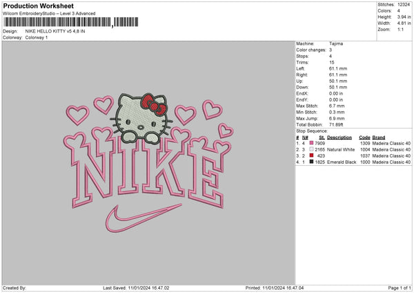Click 'Page 1 of 1' in footer
The image size is (414, 293).
point(400,288)
